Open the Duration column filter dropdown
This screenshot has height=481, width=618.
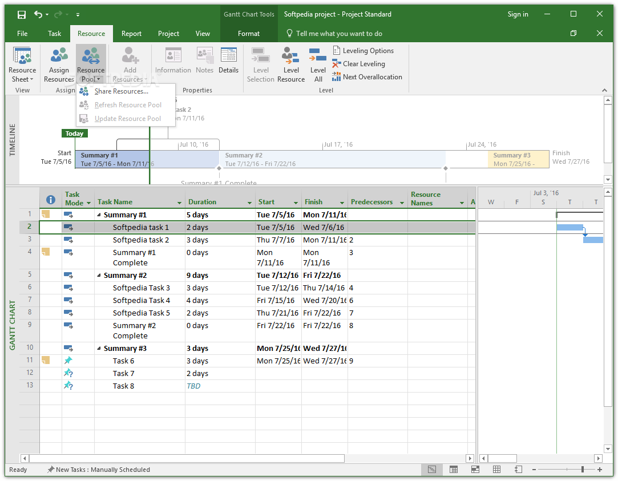[249, 203]
